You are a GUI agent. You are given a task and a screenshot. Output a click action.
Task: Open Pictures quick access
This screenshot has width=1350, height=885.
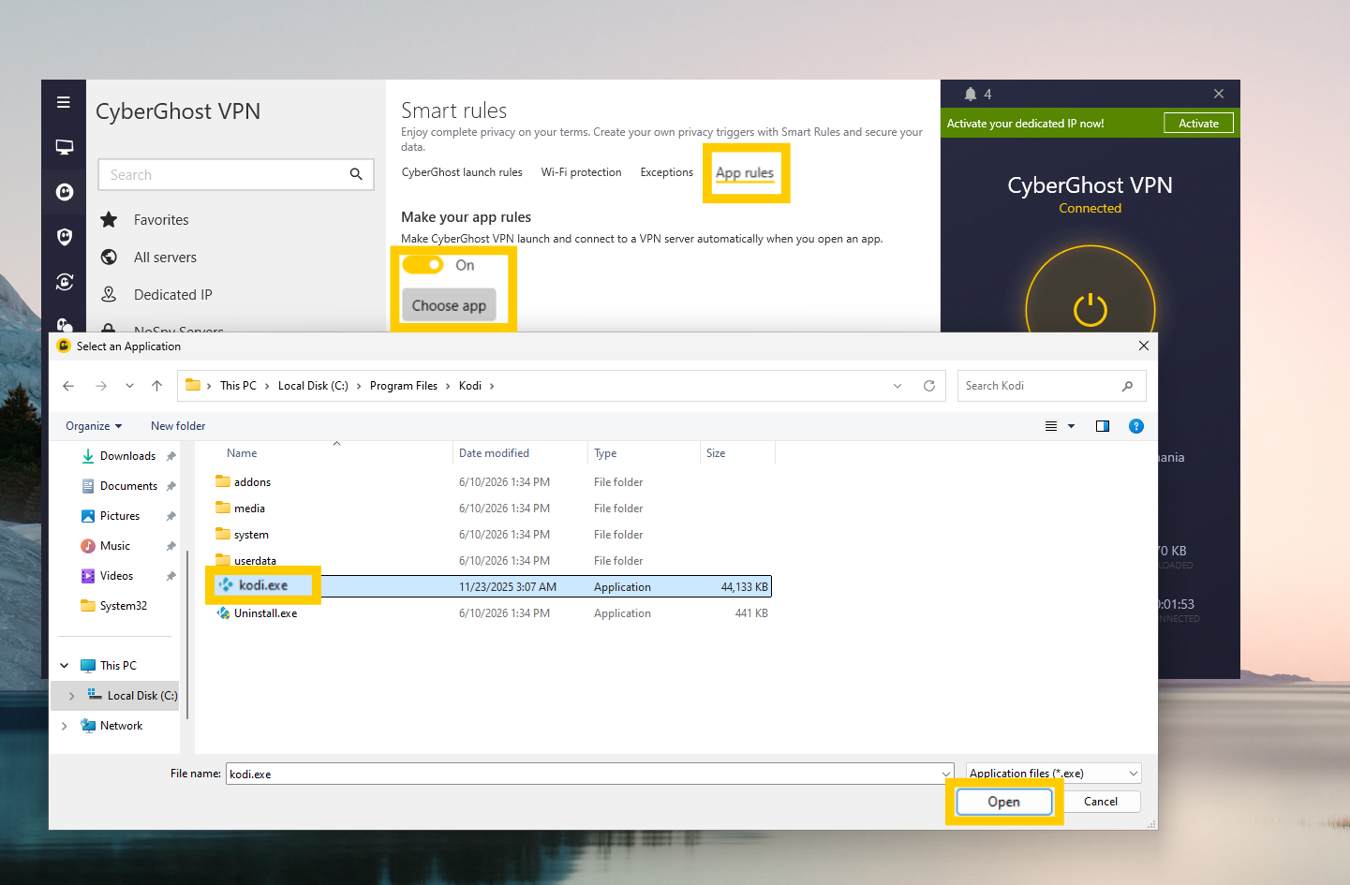120,516
